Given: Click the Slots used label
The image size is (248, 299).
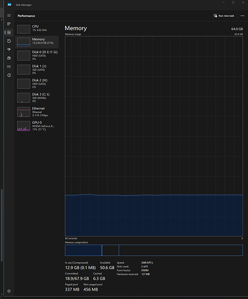Looking at the screenshot, I should pyautogui.click(x=123, y=267).
